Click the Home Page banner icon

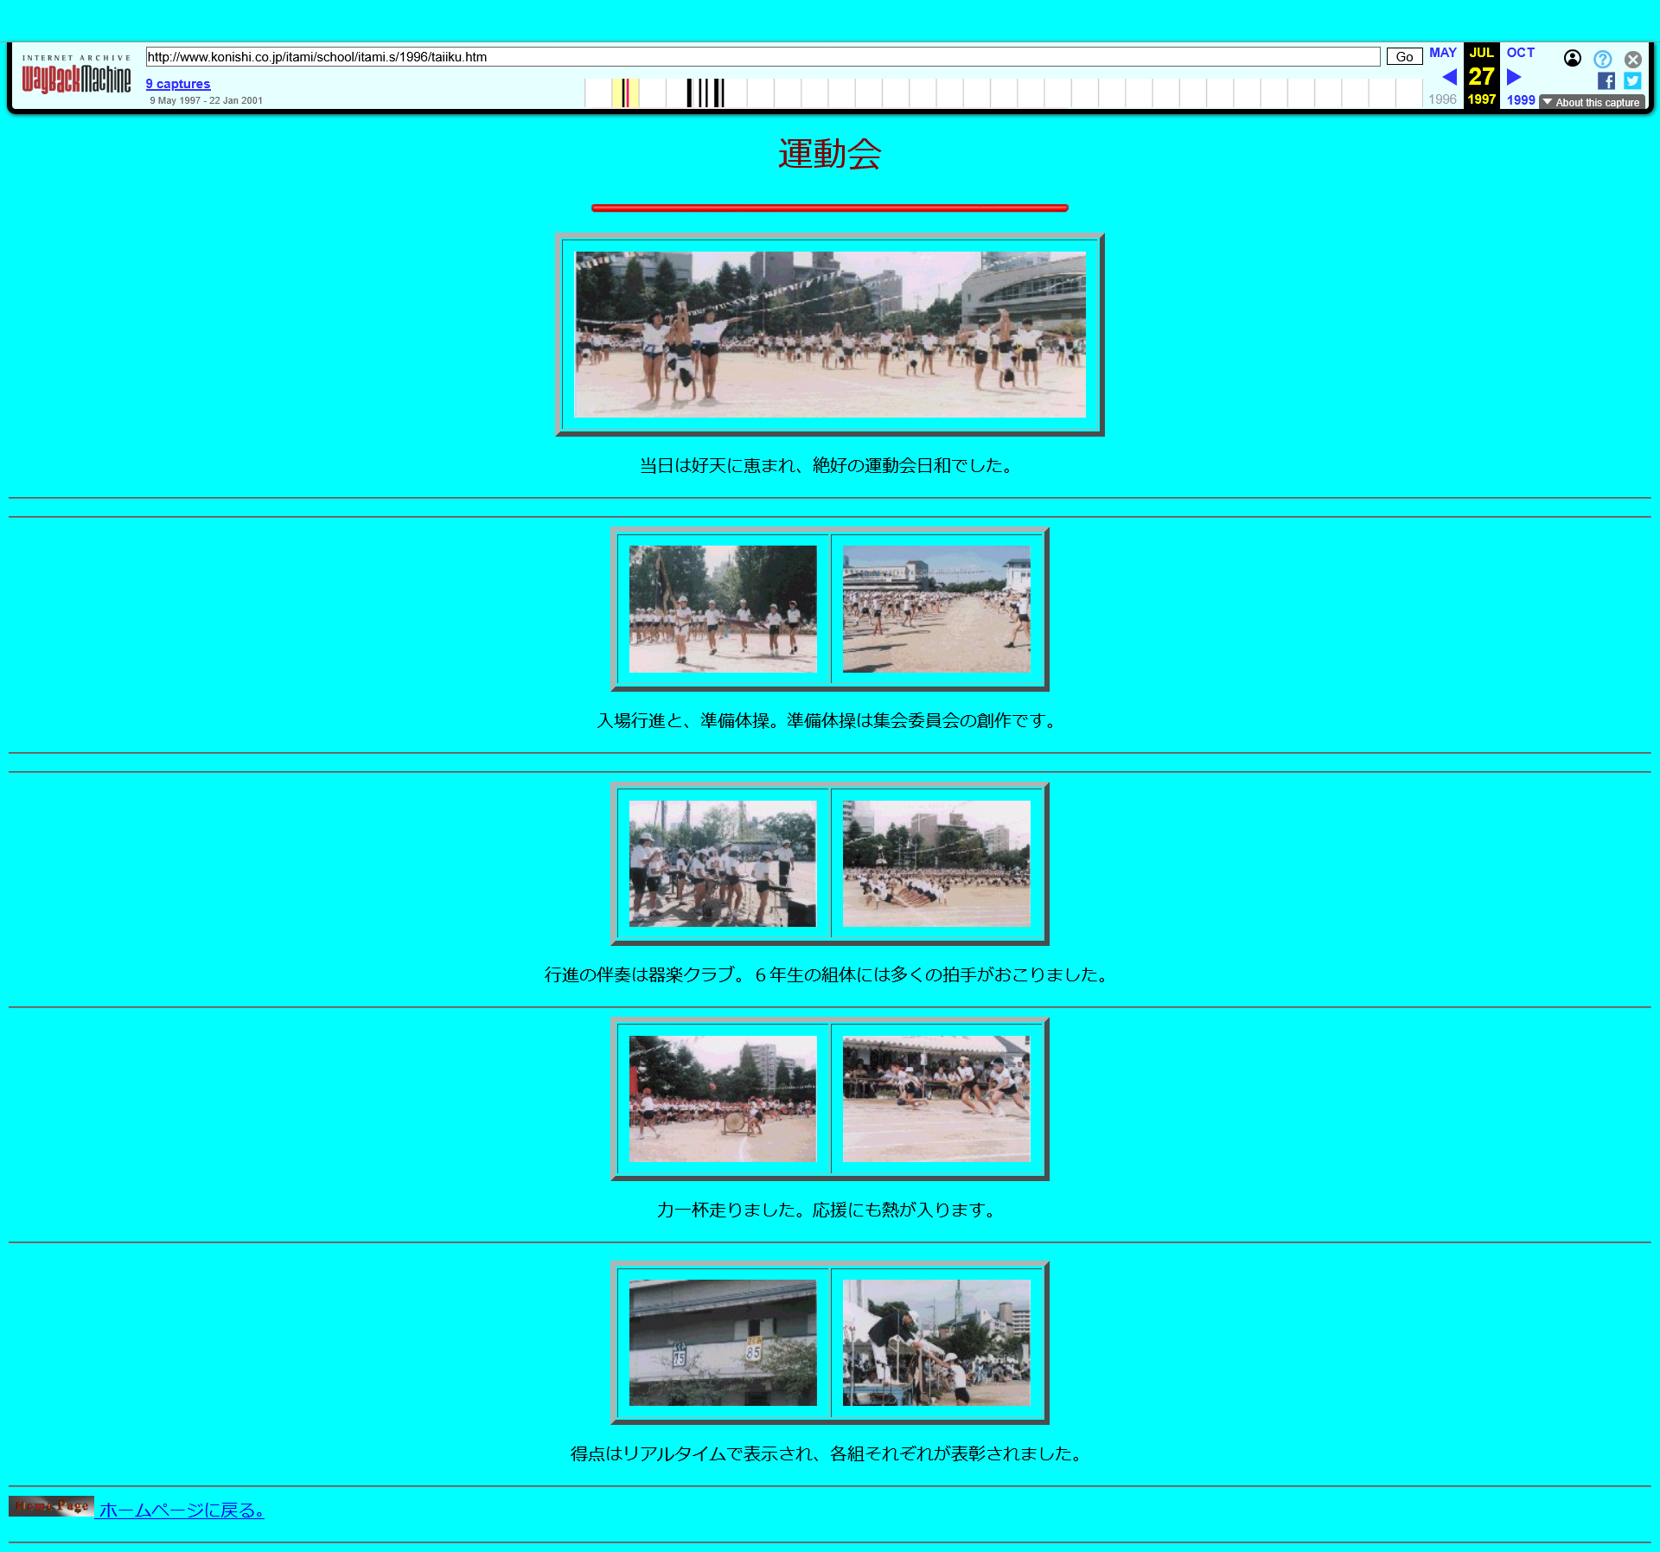51,1506
